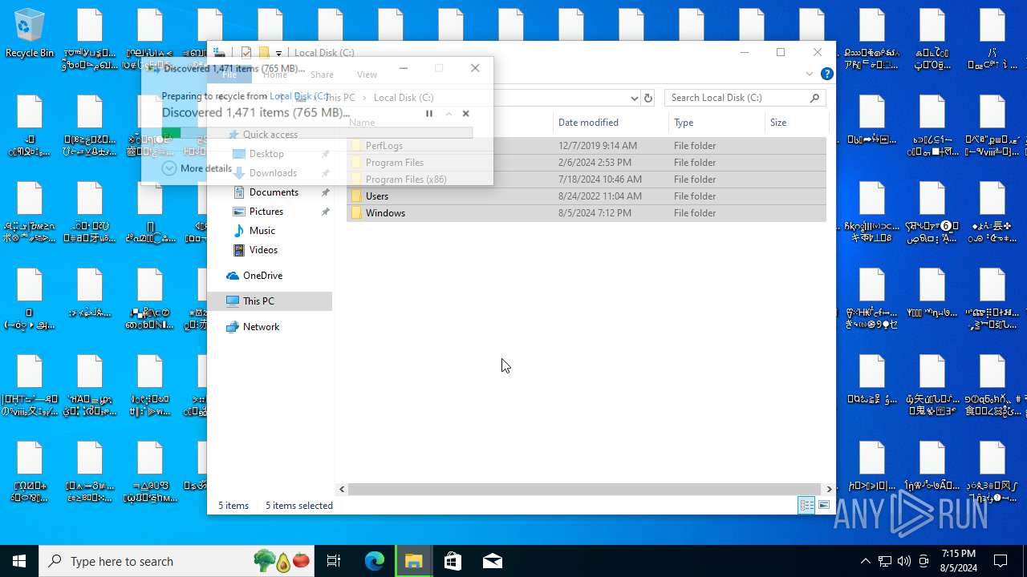Launch Microsoft Edge from the taskbar
The width and height of the screenshot is (1027, 577).
(375, 561)
